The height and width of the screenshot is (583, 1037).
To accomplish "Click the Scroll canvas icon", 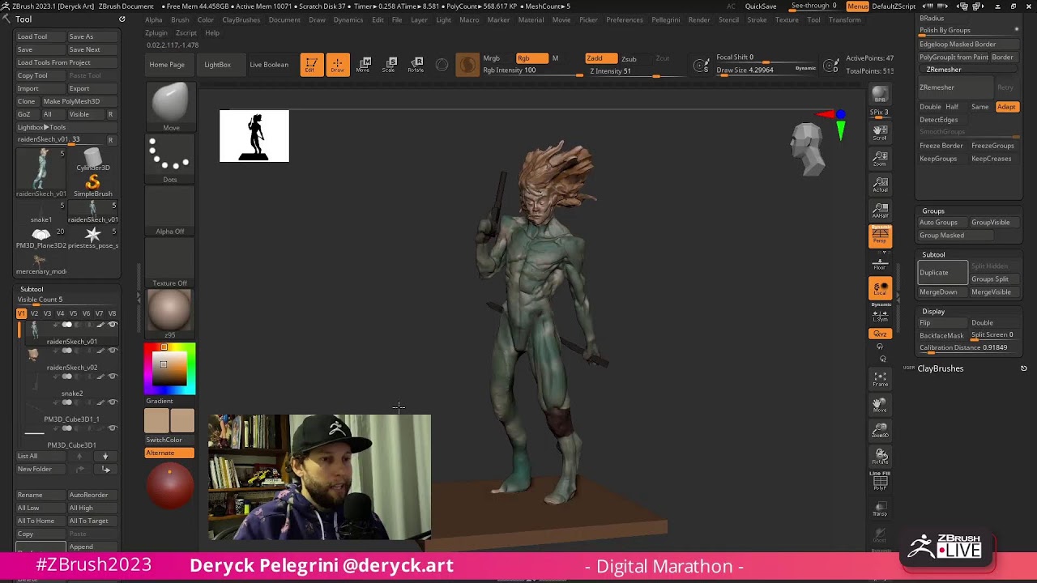I will pyautogui.click(x=880, y=133).
